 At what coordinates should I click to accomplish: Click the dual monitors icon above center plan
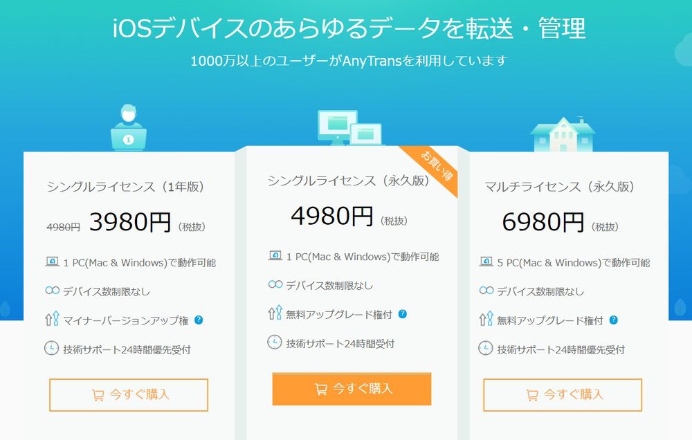click(x=349, y=129)
